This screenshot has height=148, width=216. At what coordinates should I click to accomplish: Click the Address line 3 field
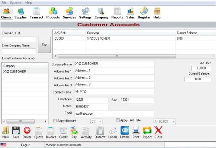pyautogui.click(x=114, y=85)
